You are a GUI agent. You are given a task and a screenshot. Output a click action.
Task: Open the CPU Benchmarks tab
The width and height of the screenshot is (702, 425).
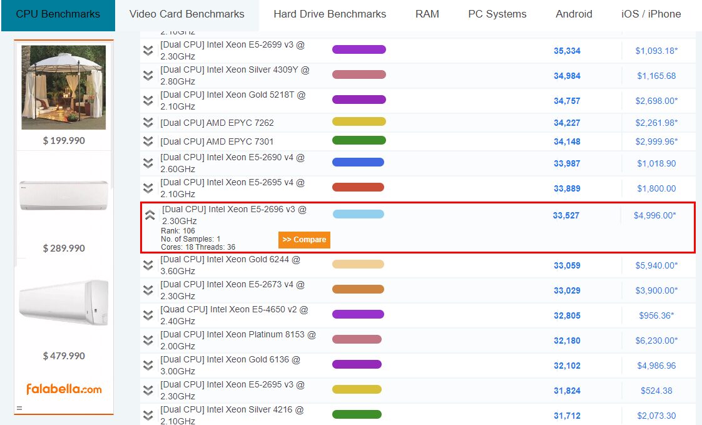58,14
